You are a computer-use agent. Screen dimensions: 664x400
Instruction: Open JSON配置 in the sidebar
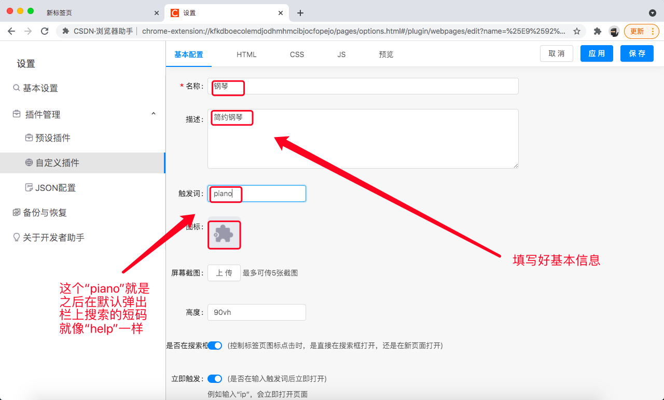[x=56, y=188]
